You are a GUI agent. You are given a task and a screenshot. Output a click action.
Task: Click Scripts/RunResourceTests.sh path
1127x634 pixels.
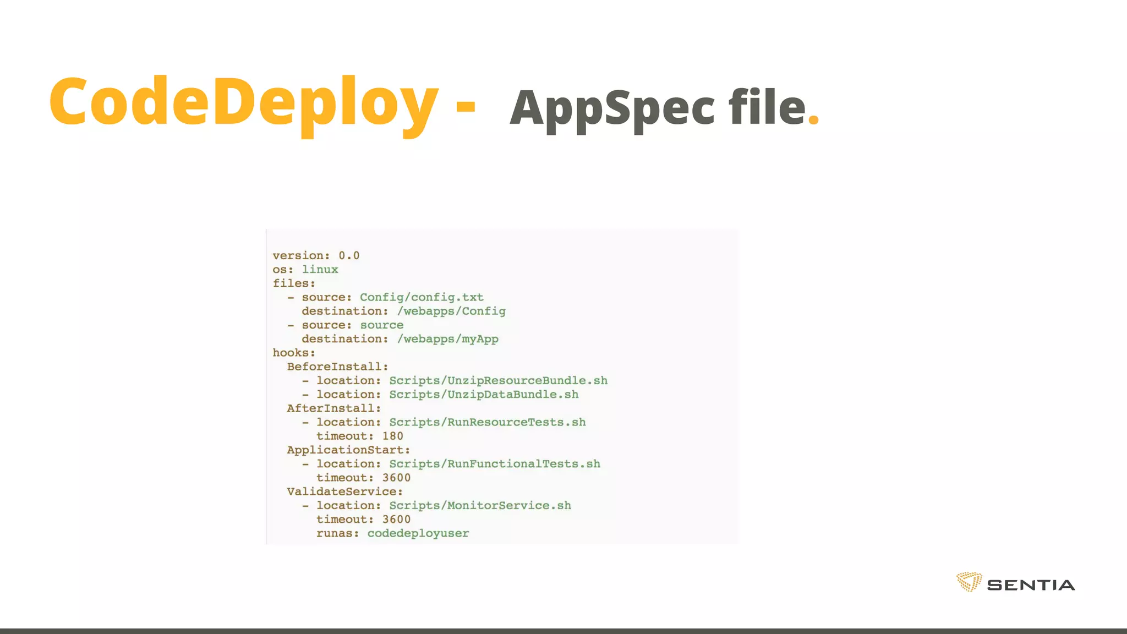coord(487,422)
